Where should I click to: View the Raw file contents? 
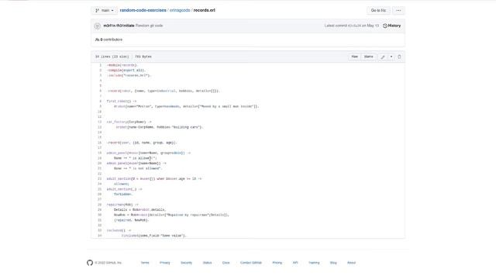tap(355, 57)
